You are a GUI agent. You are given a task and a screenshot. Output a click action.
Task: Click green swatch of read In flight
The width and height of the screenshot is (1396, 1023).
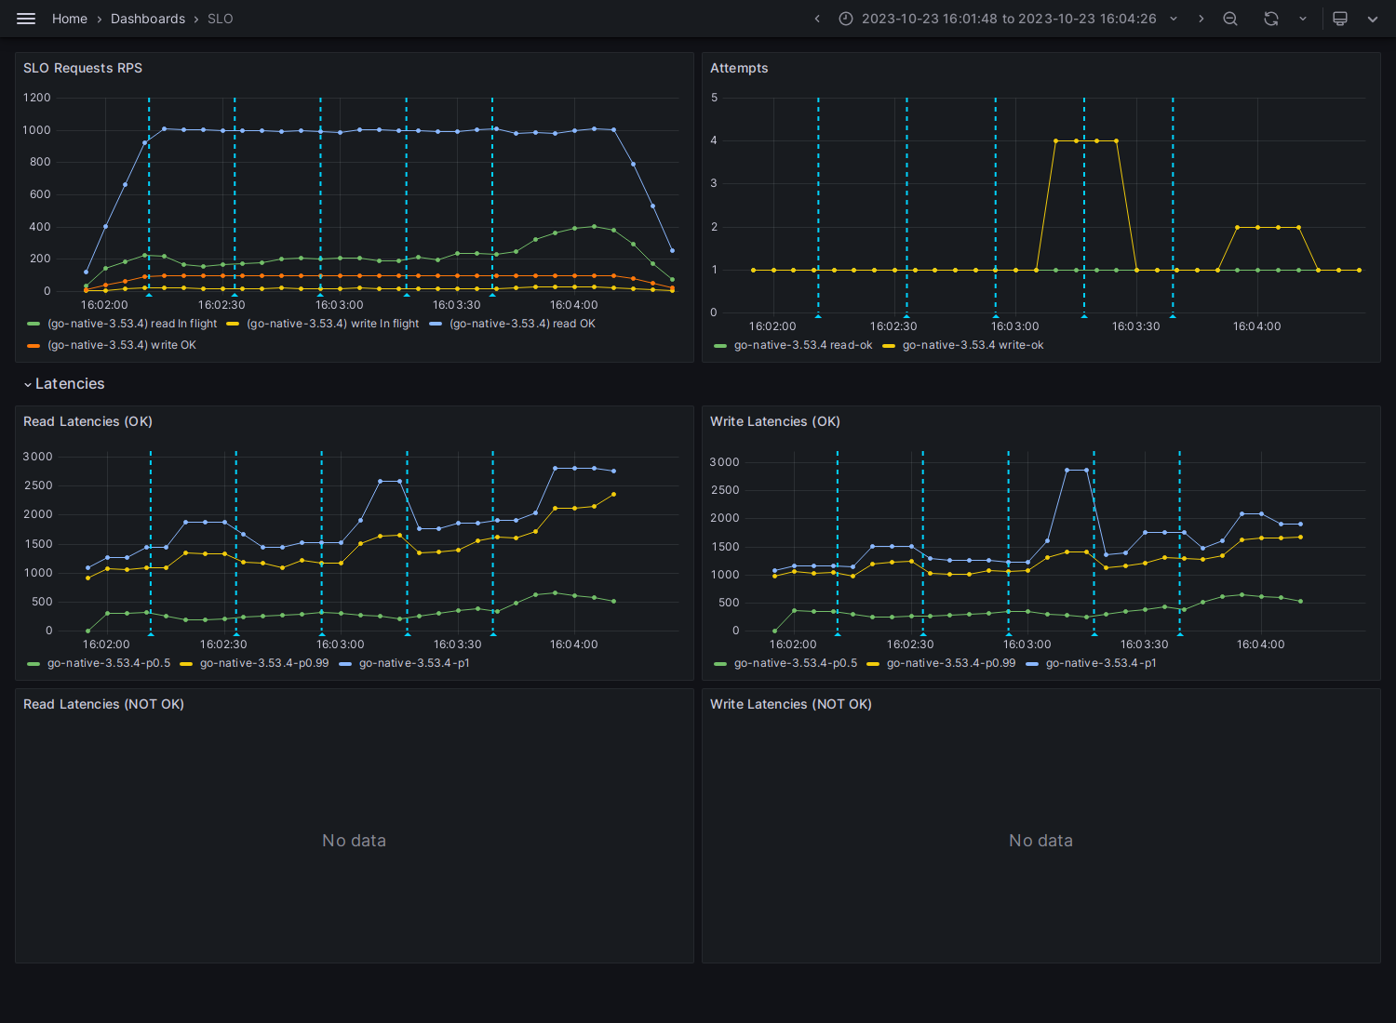[34, 324]
